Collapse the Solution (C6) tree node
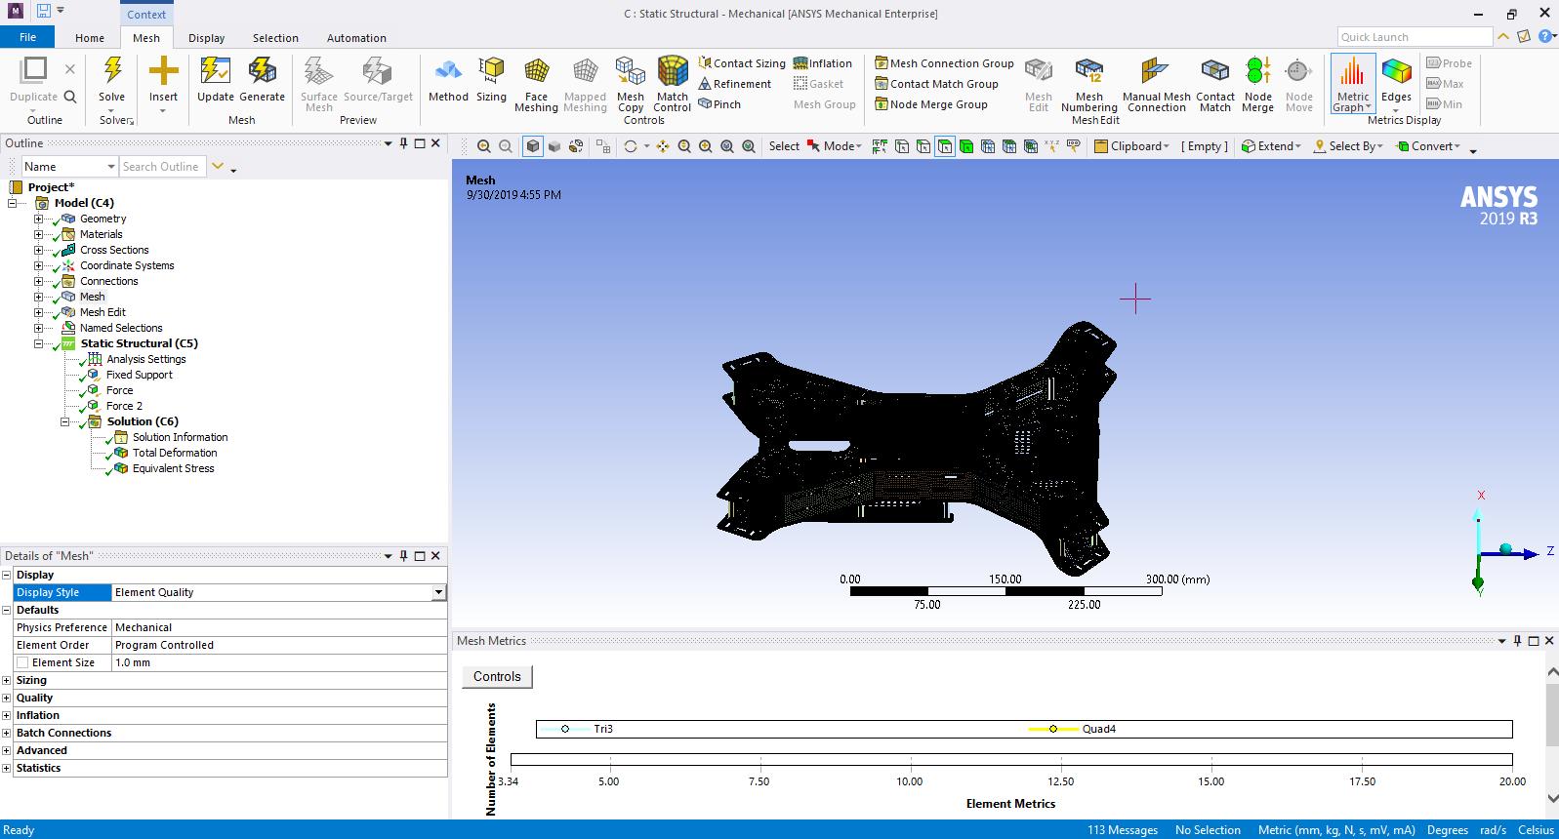This screenshot has height=839, width=1559. (65, 421)
